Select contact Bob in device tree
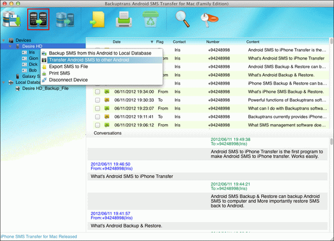This screenshot has height=241, width=334. (x=33, y=70)
